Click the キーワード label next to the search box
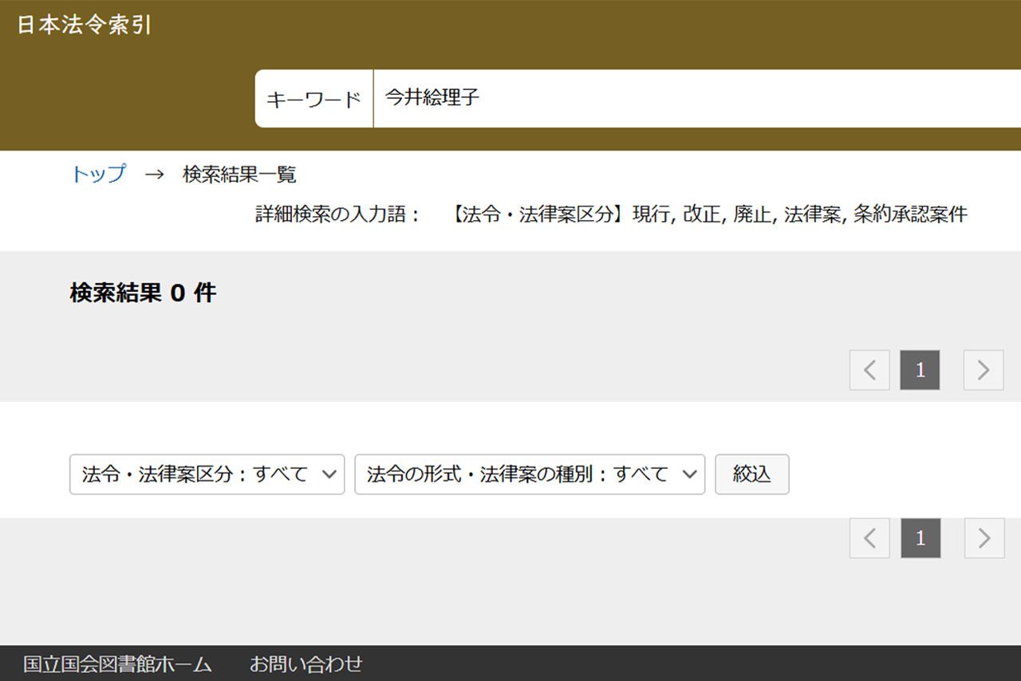Screen dimensions: 1021x681 click(313, 97)
